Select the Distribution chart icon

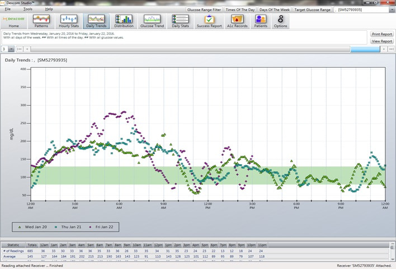pos(124,21)
